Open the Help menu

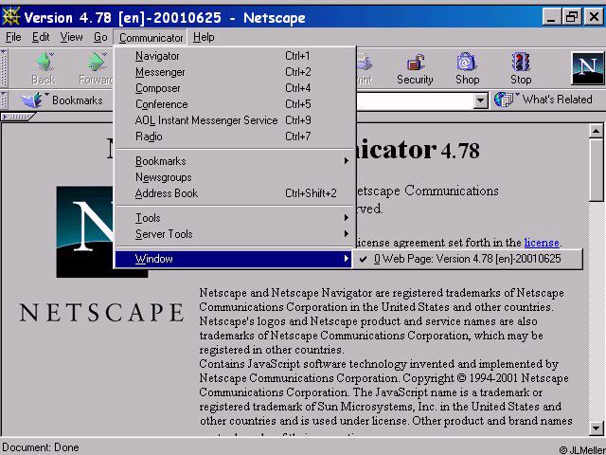204,37
